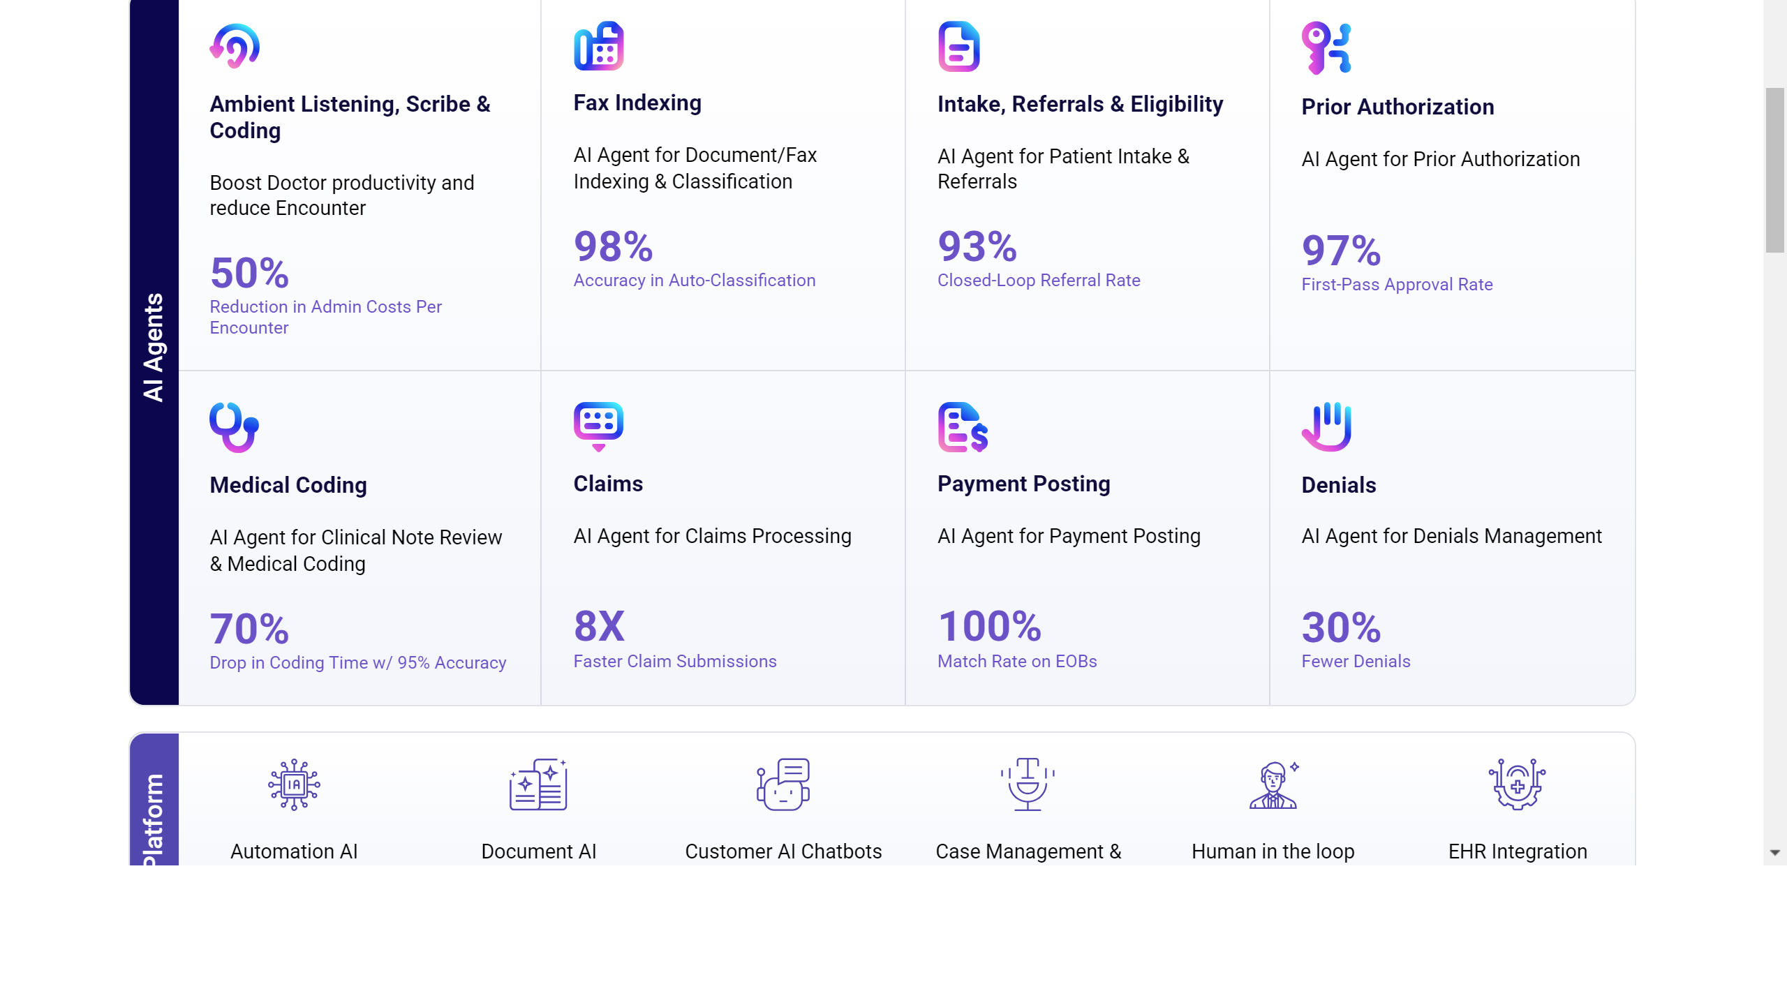
Task: Click the EHR Integration gear icon
Action: coord(1518,784)
